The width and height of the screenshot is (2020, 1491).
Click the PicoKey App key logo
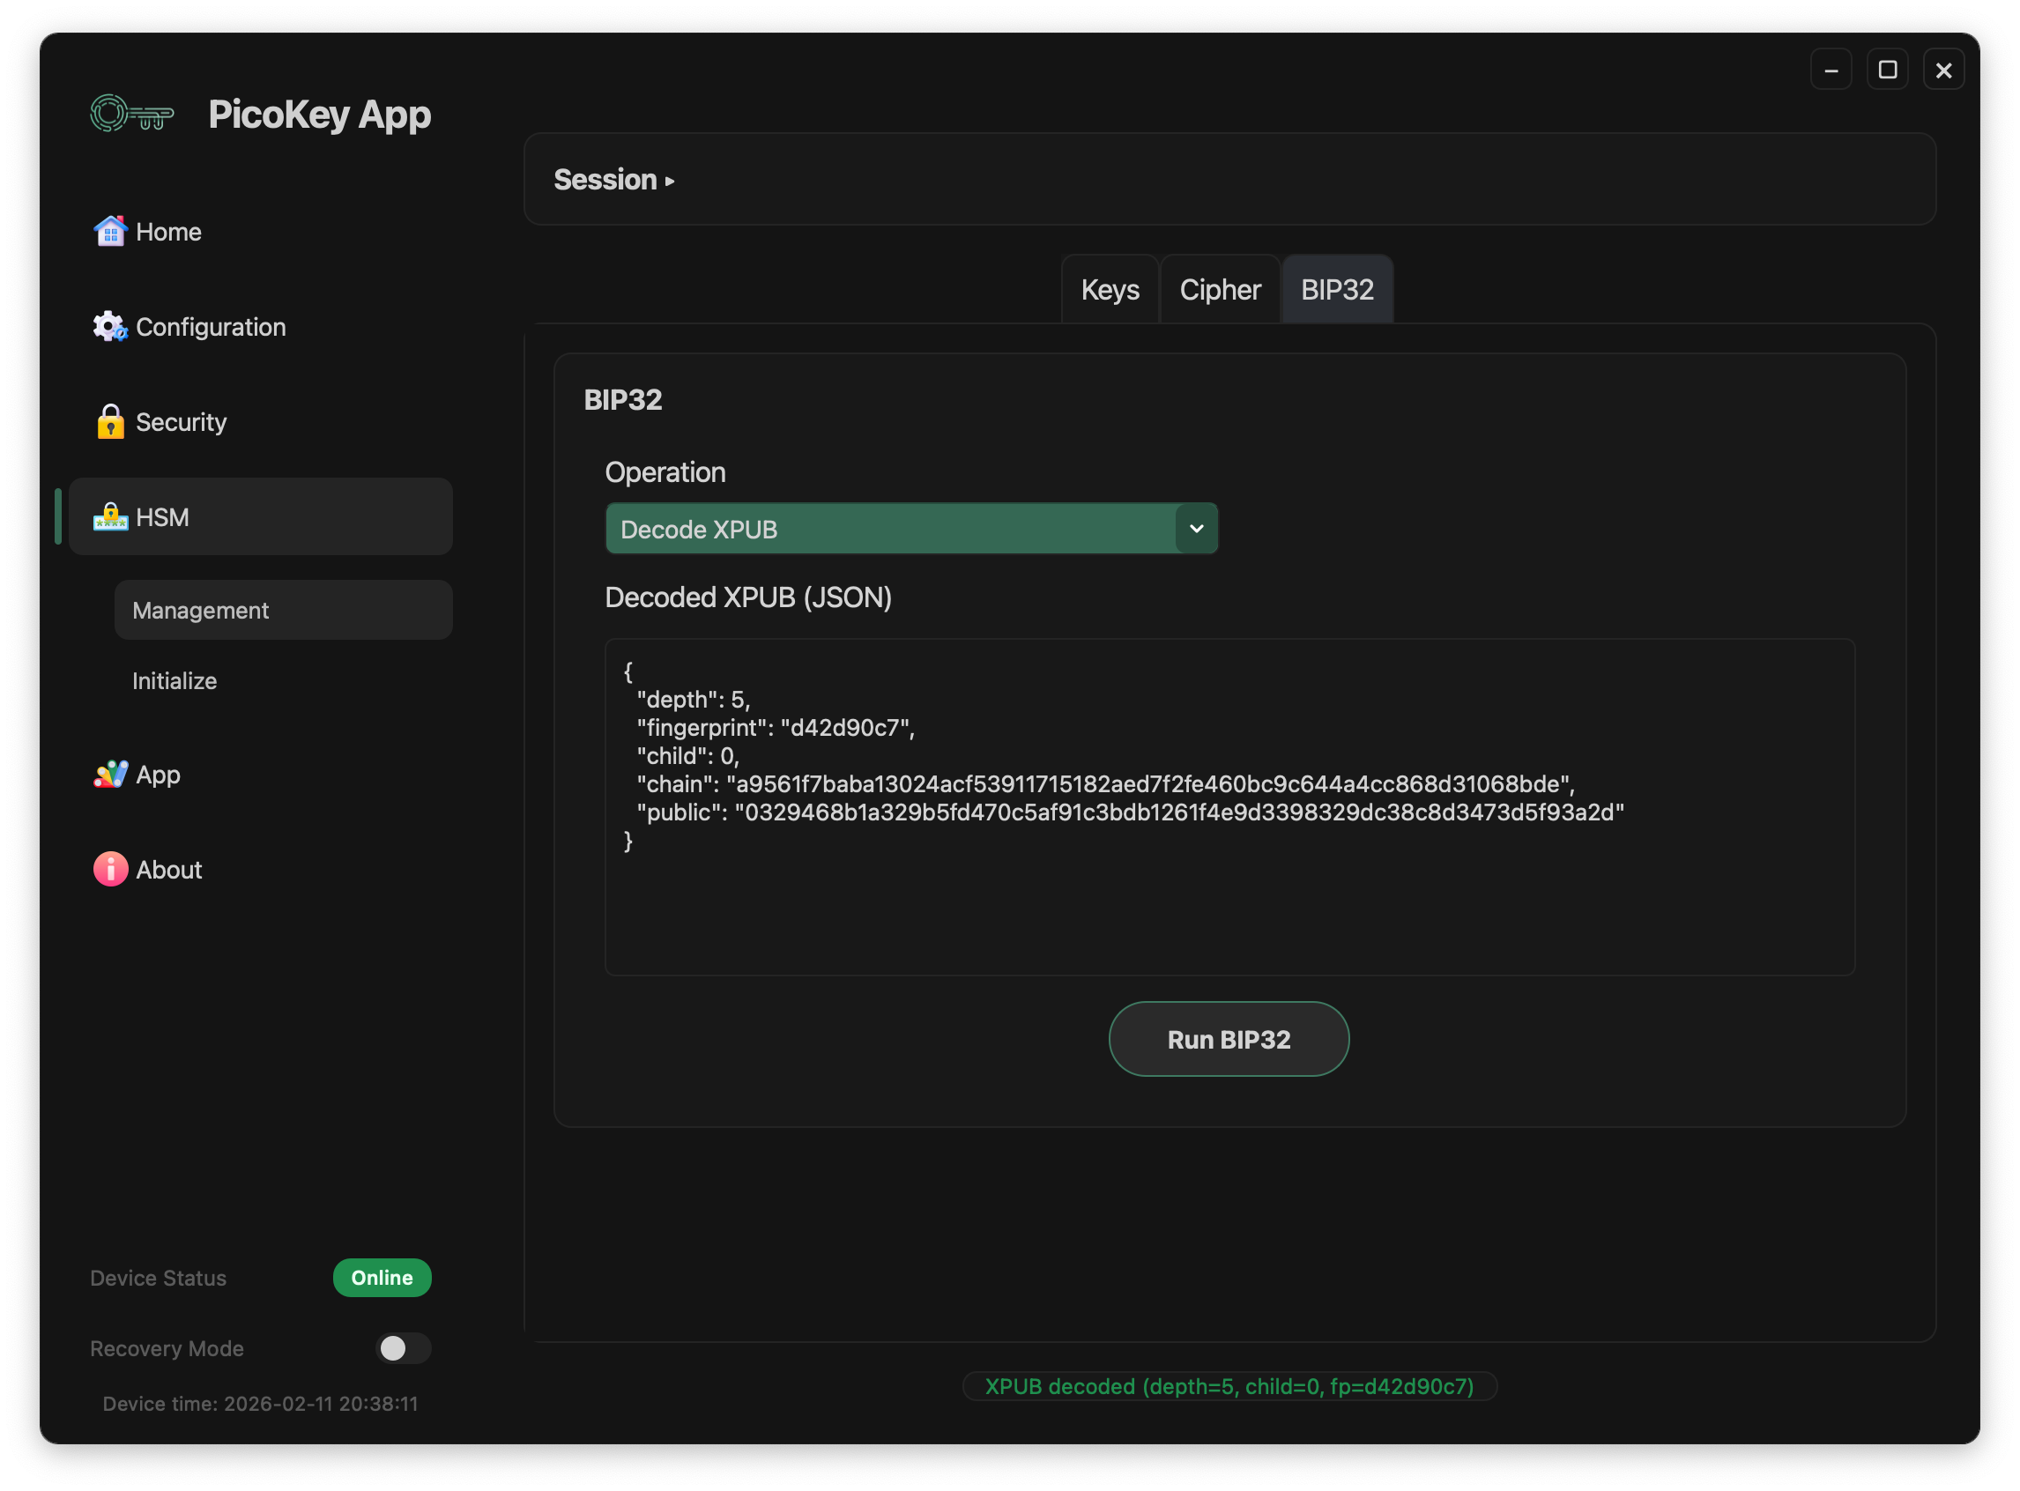tap(132, 114)
